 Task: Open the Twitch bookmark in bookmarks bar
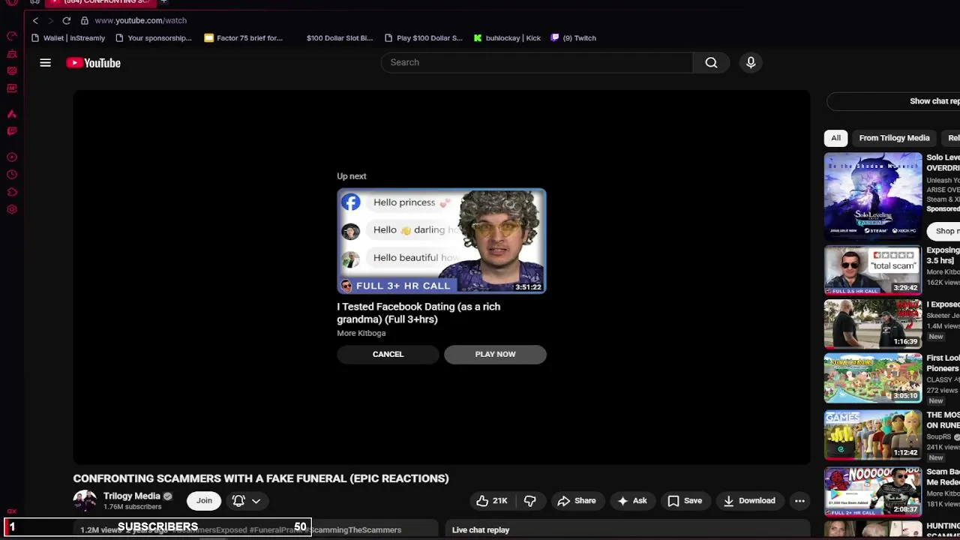point(573,37)
